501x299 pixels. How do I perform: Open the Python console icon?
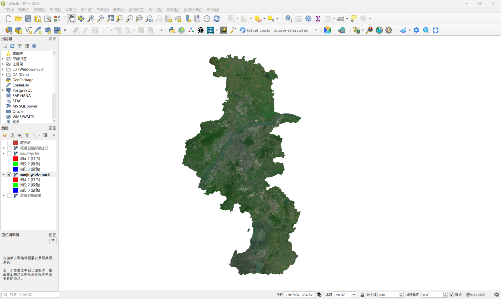pos(172,30)
